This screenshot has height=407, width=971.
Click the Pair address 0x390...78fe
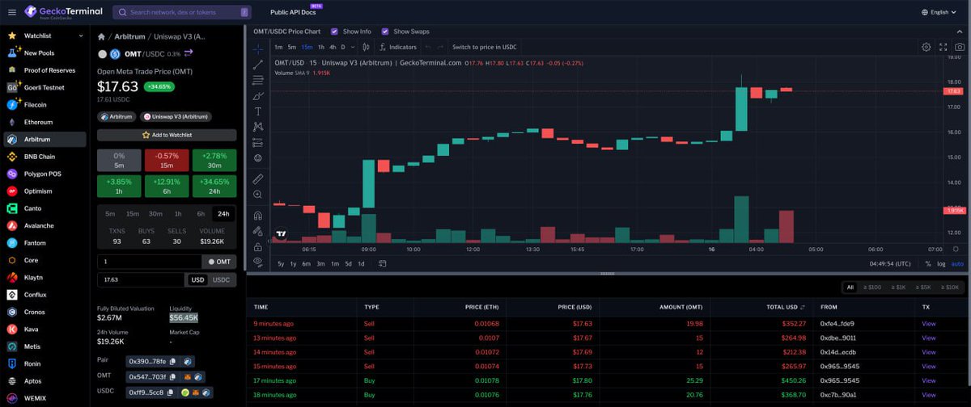(x=147, y=361)
